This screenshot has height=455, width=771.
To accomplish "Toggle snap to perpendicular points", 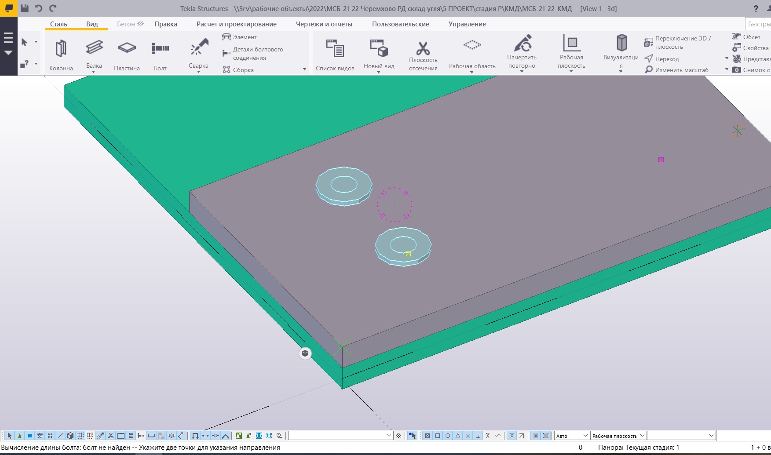I will coord(478,436).
